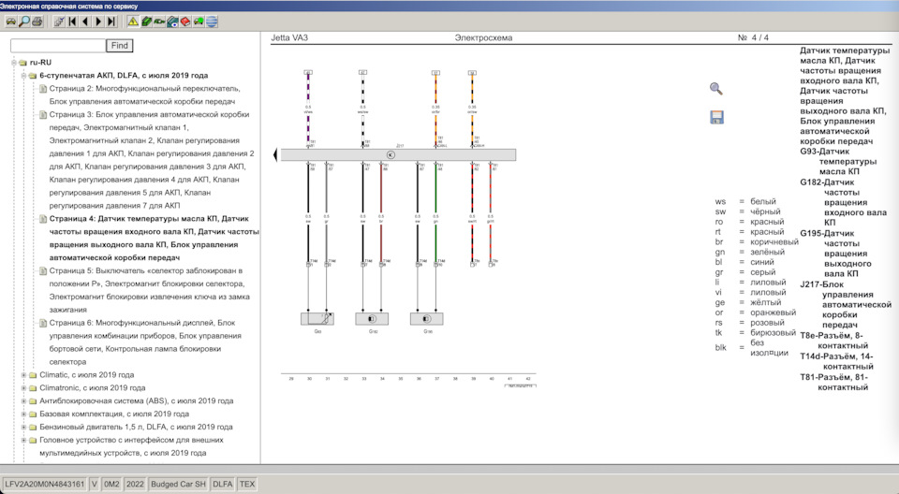Click the teal book with eye icon
The height and width of the screenshot is (494, 899).
[172, 22]
